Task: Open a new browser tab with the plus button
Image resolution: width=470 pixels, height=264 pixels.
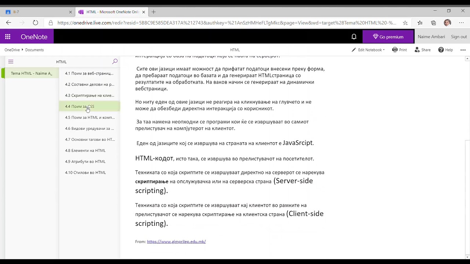Action: (x=153, y=12)
